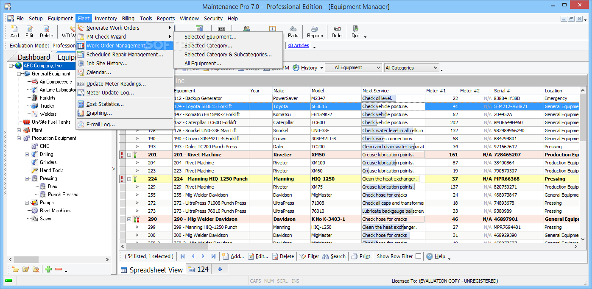
Task: Click Delete button in bottom toolbar
Action: [x=283, y=256]
